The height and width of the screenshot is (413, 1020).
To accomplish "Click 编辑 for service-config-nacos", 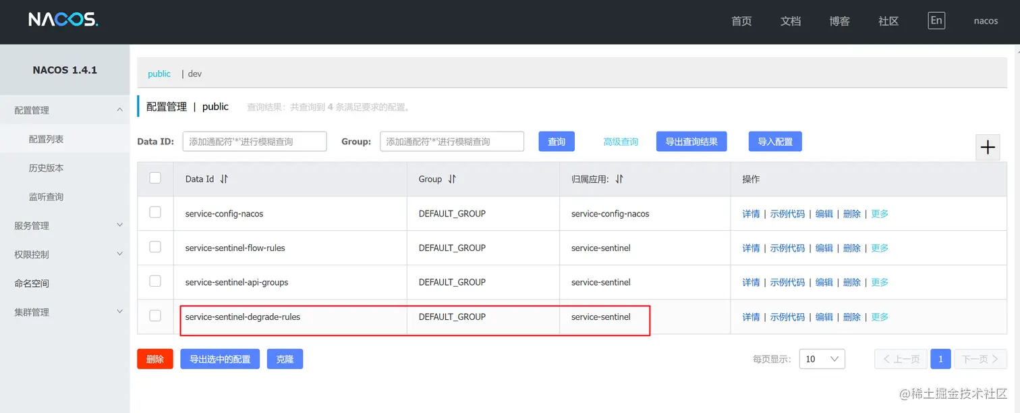I will pyautogui.click(x=824, y=214).
